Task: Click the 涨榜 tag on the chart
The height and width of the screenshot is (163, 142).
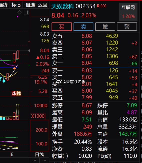Action: [16, 93]
